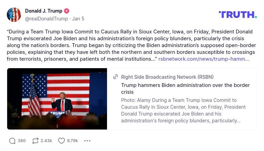Click the 2.43k ReTruth count

(x=46, y=141)
